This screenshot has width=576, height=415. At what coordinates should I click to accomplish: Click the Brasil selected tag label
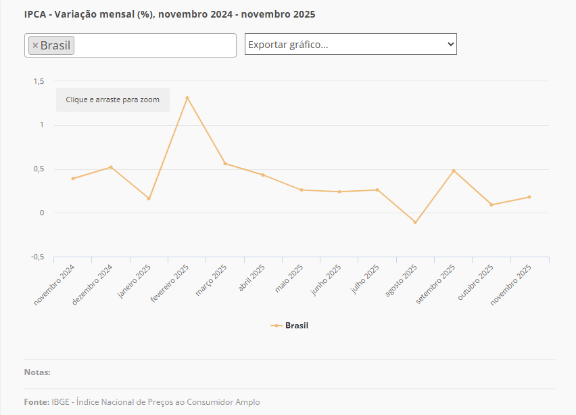click(x=55, y=45)
